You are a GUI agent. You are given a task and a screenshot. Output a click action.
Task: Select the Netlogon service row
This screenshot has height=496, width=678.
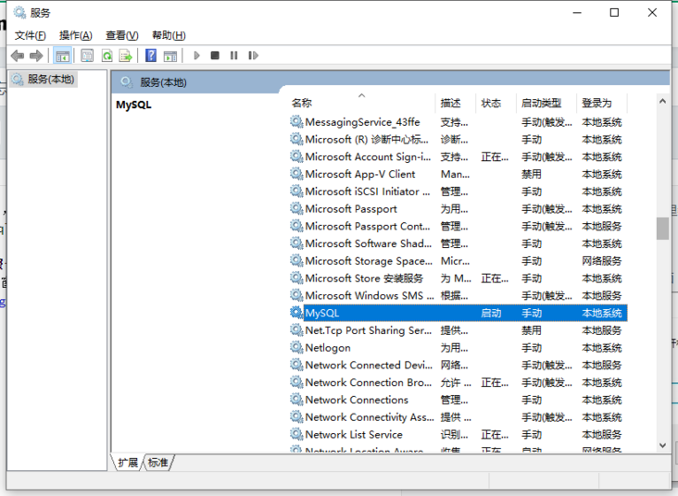click(458, 348)
